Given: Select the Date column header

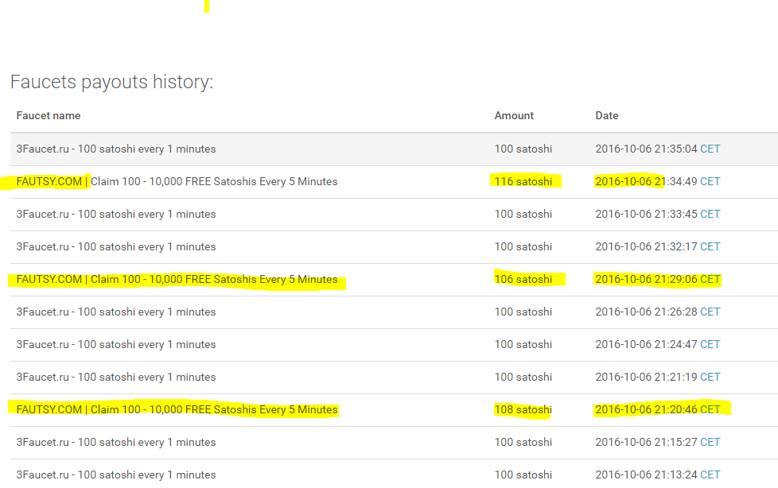Looking at the screenshot, I should click(607, 115).
